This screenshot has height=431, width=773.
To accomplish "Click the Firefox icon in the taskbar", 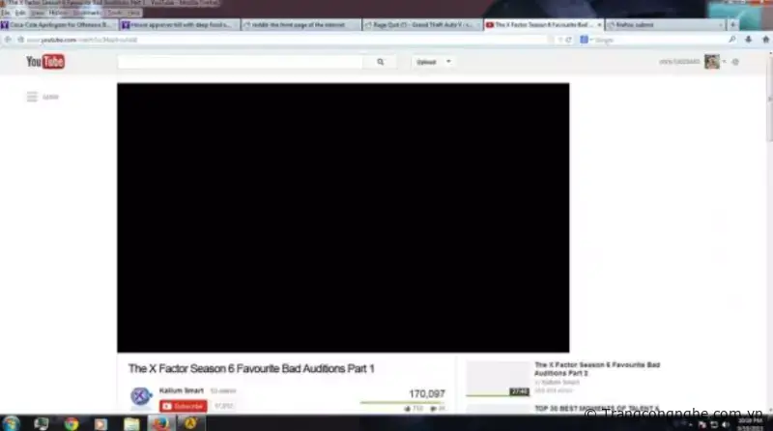I will coord(158,422).
